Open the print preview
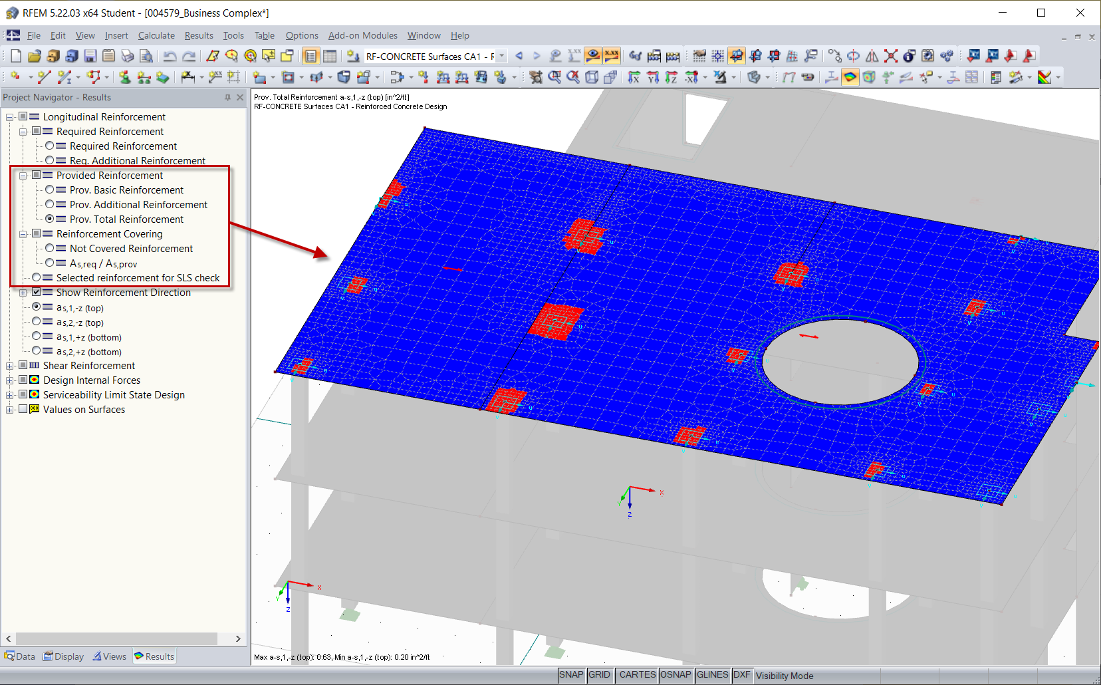The image size is (1101, 685). [146, 56]
